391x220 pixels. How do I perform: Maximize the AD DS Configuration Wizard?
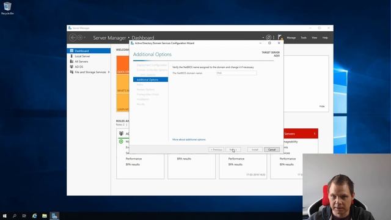click(x=269, y=43)
